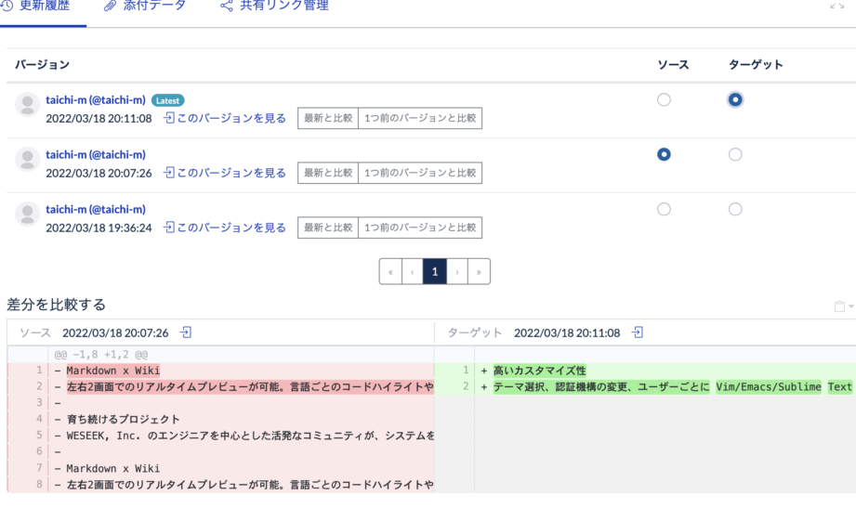Click 1つ前のバージョンと比較 for 20:11:08 revision
Viewport: 856px width, 508px height.
420,118
